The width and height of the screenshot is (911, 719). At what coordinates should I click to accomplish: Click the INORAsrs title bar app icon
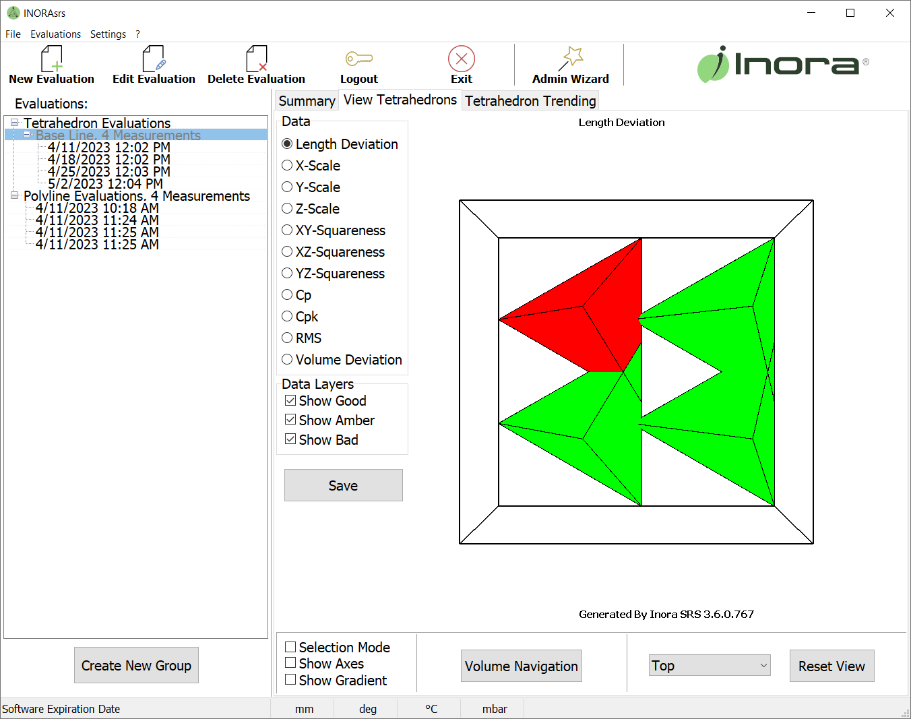click(x=13, y=13)
